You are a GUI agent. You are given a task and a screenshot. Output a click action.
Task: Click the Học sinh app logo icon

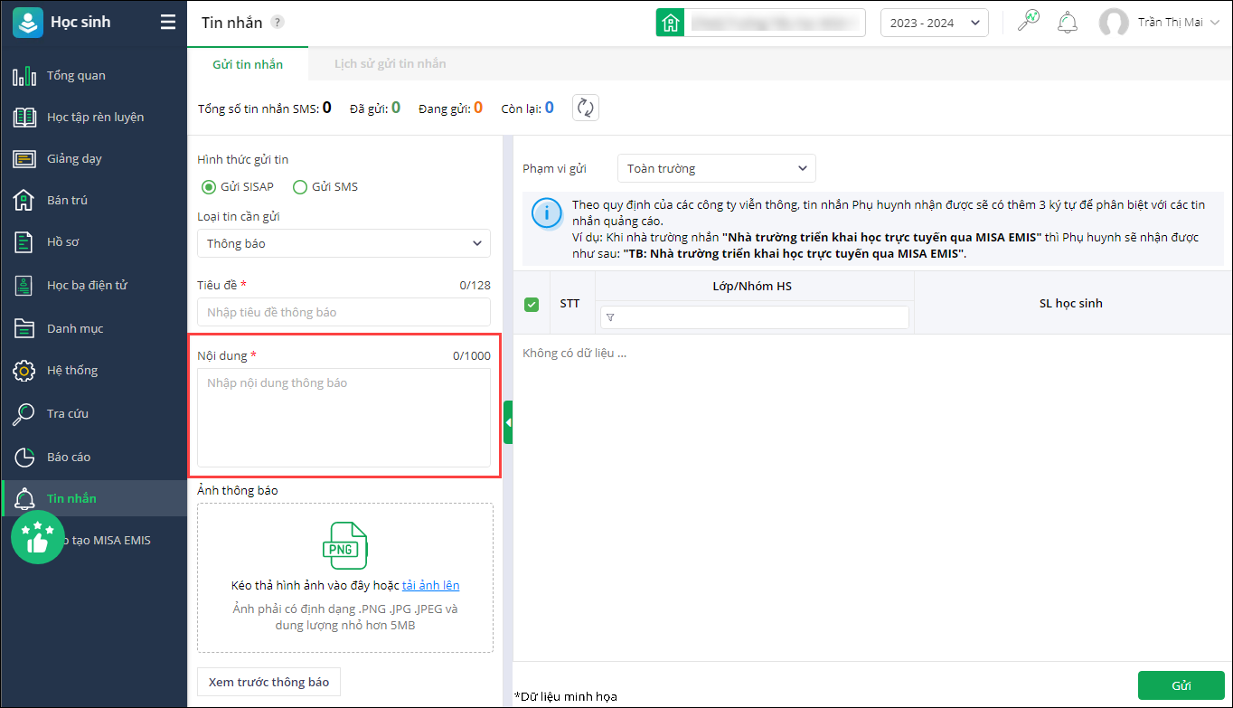pyautogui.click(x=28, y=23)
